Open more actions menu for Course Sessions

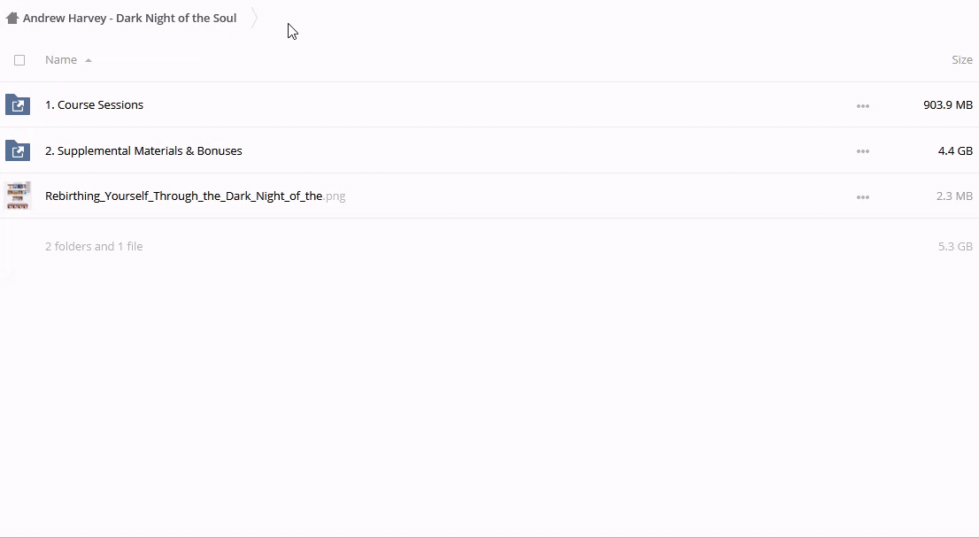(862, 105)
